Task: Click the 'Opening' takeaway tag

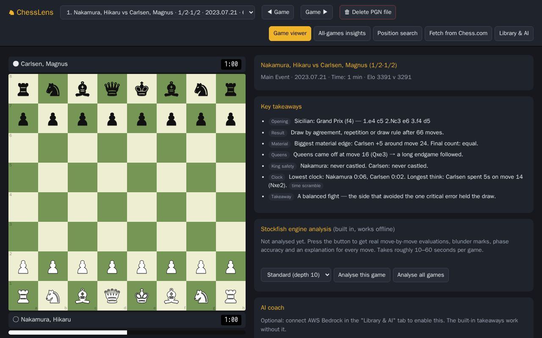Action: pos(279,122)
